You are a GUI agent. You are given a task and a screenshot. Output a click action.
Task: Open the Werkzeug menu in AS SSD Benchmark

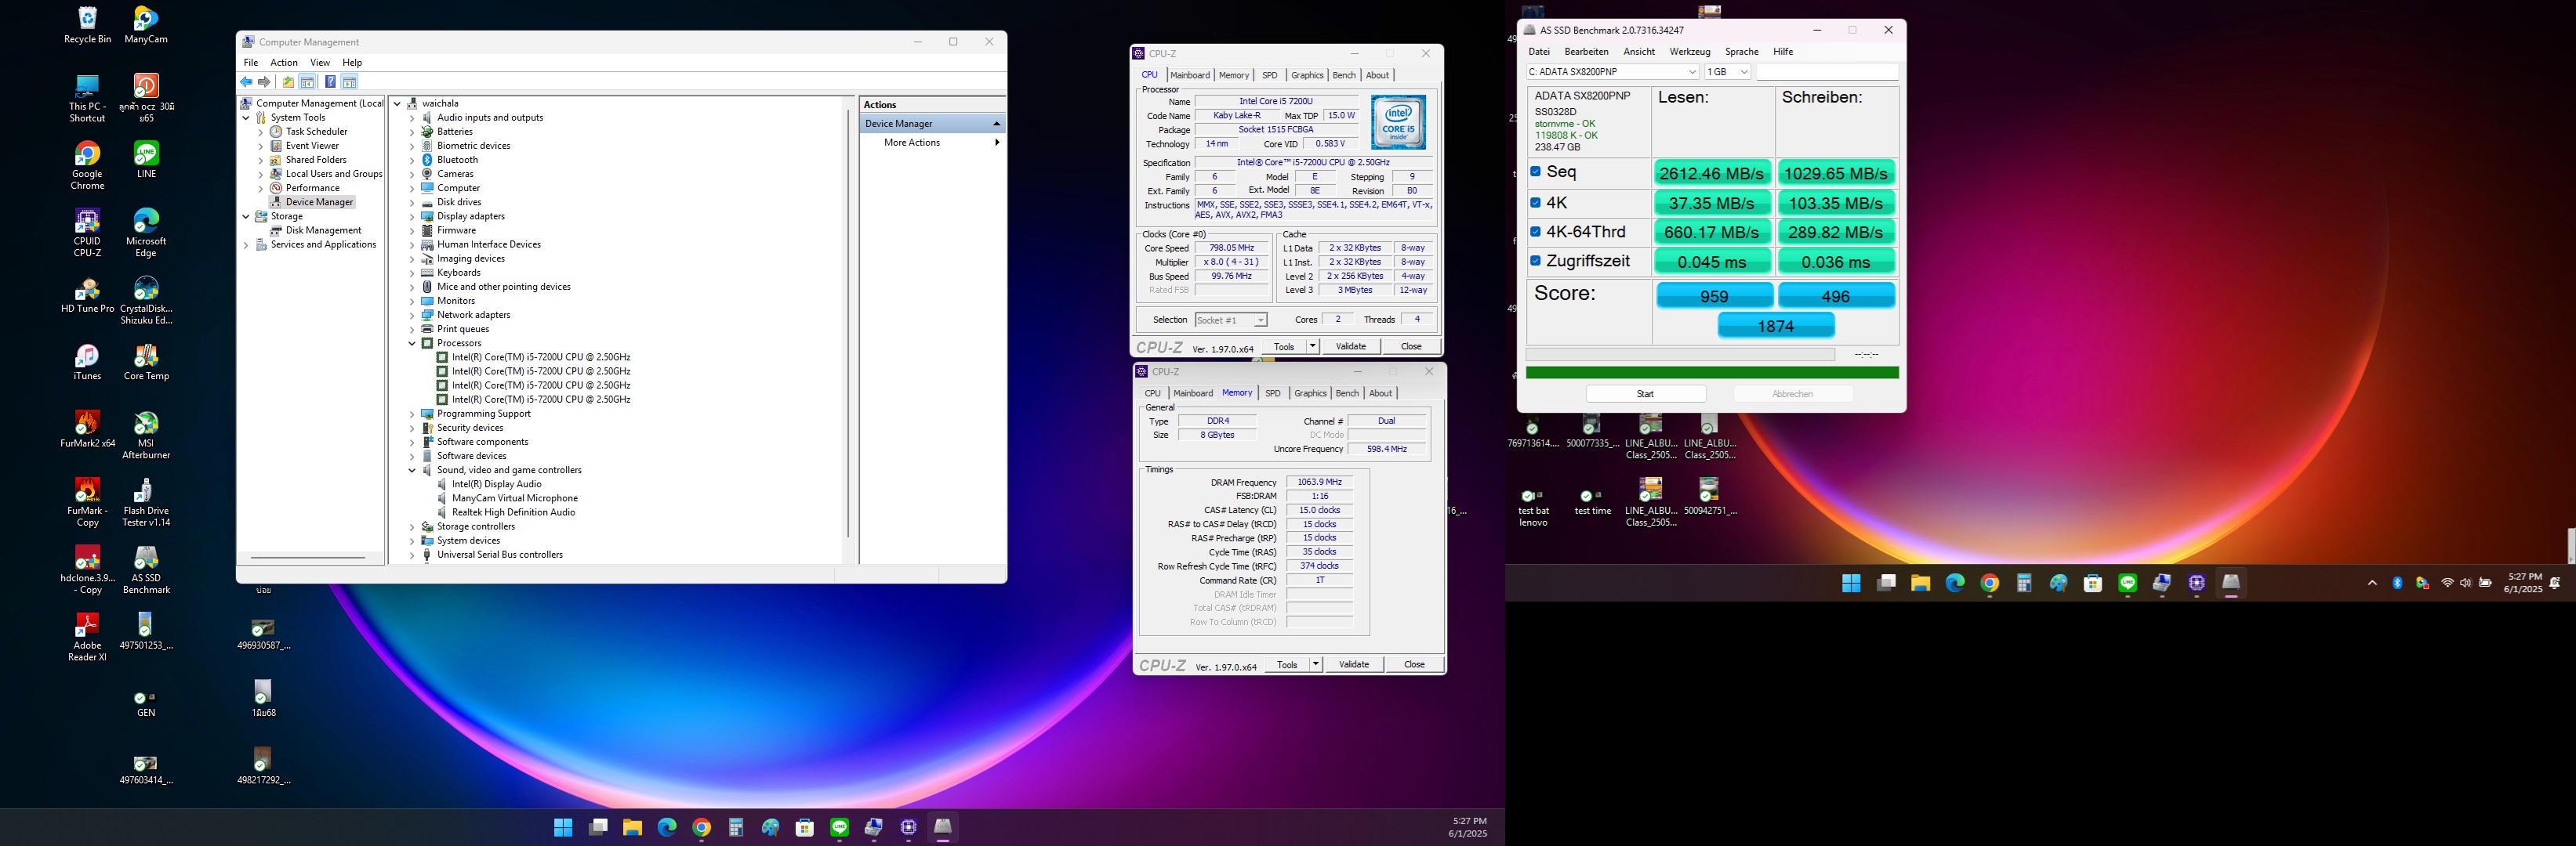[1690, 52]
